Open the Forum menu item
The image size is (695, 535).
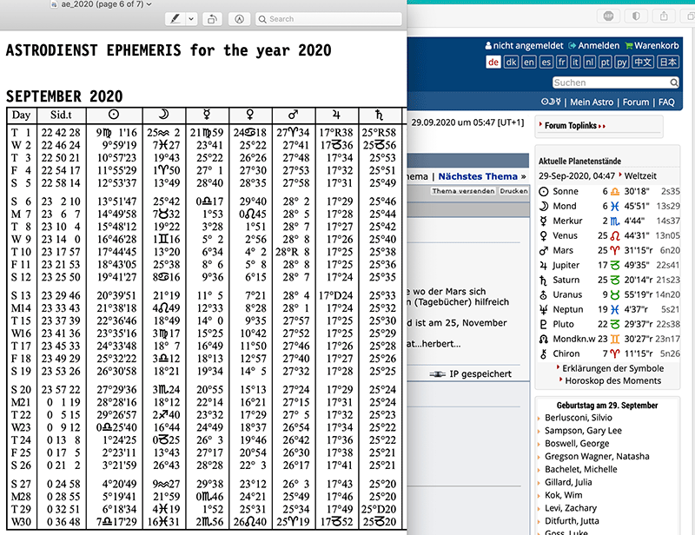tap(636, 102)
